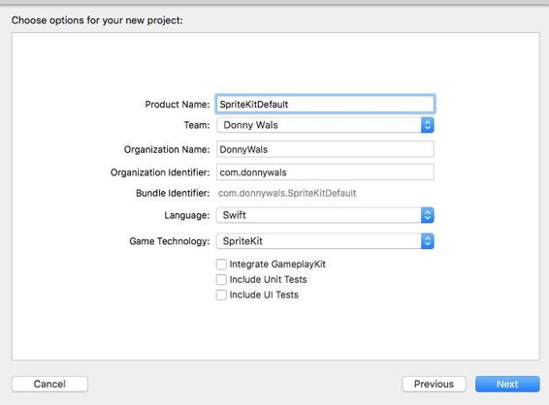The image size is (549, 405).
Task: Click into the Organization Name field
Action: coord(325,149)
